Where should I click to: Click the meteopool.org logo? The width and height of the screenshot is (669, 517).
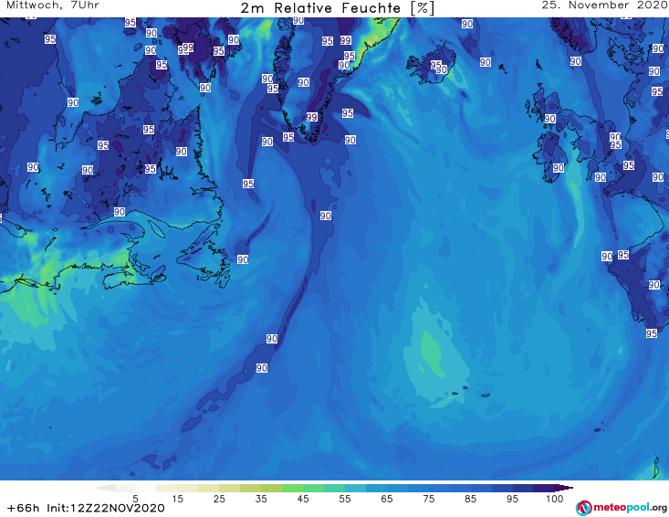[622, 508]
